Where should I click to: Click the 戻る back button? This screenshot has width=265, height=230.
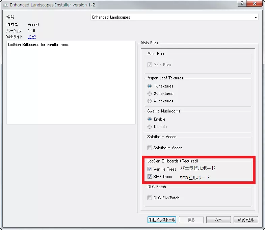(191, 220)
